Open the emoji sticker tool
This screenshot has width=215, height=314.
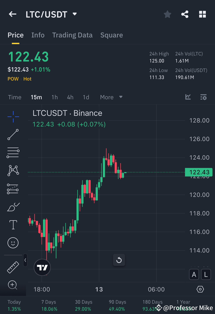tap(13, 242)
